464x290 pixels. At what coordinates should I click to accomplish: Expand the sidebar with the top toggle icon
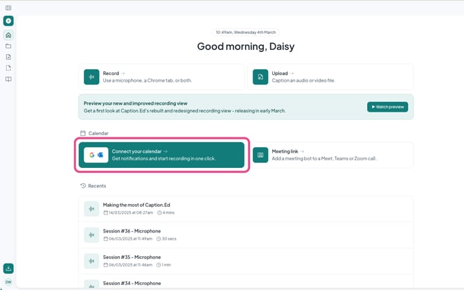[x=8, y=8]
